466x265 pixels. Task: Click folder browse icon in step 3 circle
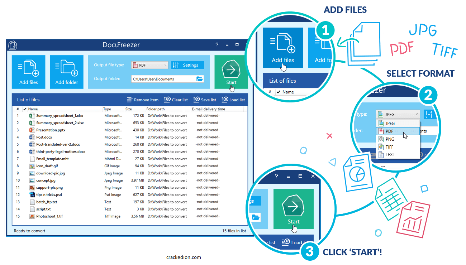256,217
